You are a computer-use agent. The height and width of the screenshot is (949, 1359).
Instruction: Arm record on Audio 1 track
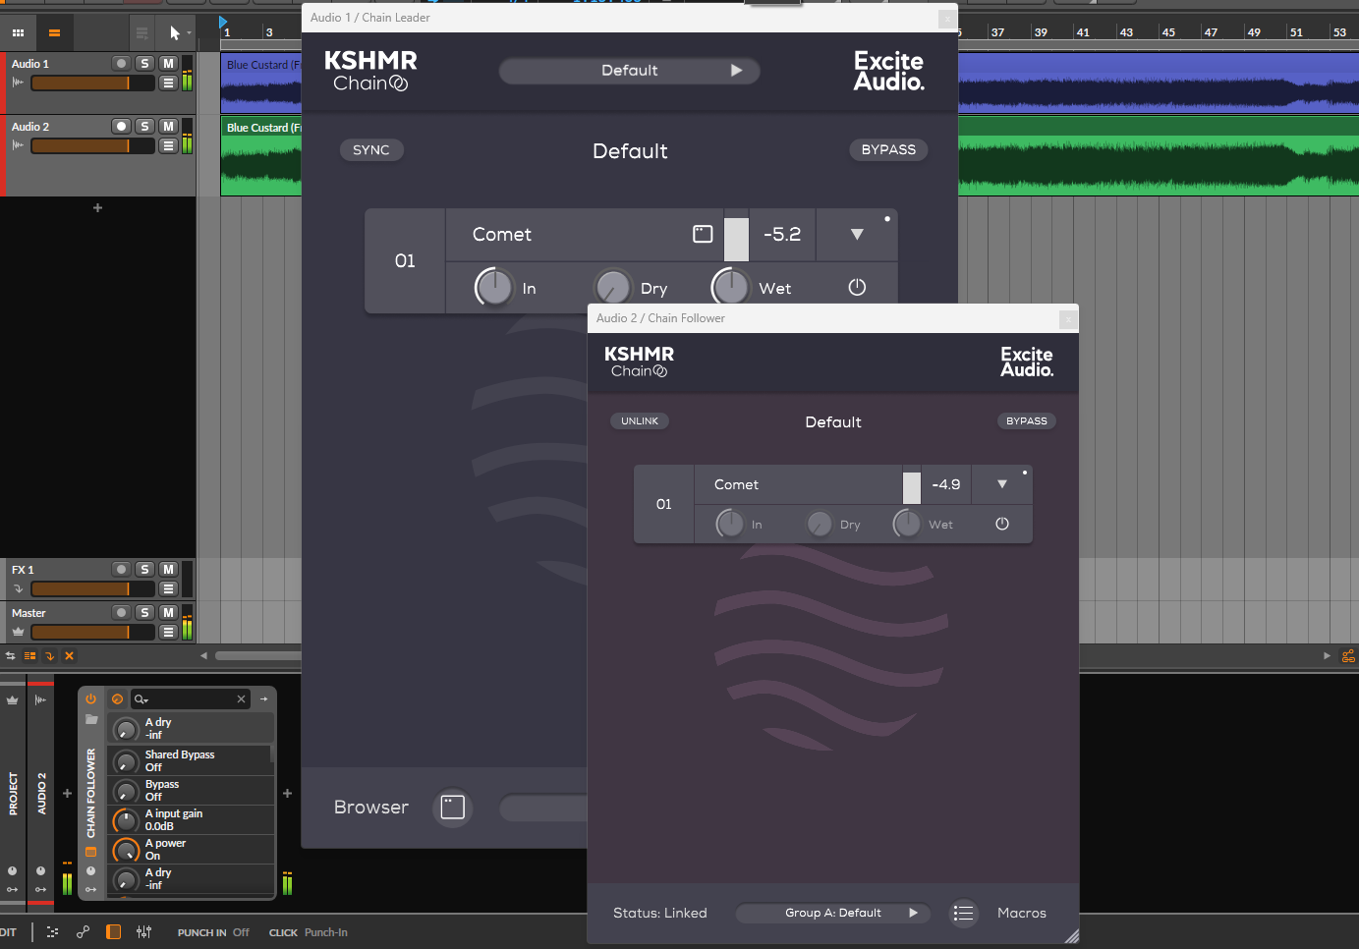121,63
